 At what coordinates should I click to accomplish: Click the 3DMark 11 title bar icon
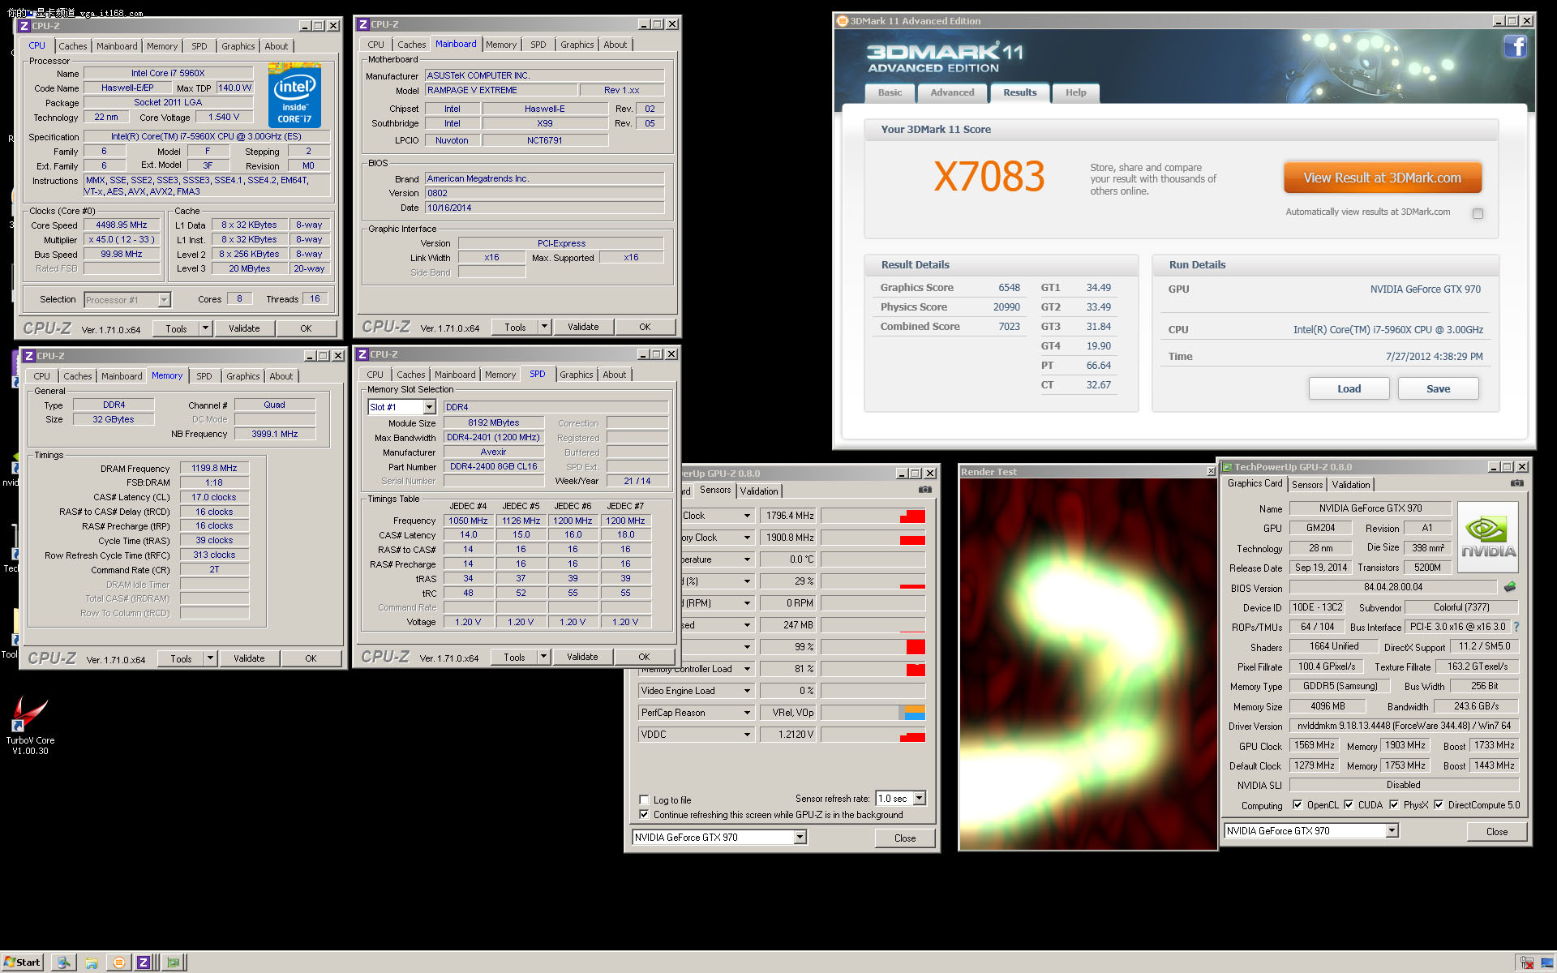843,21
